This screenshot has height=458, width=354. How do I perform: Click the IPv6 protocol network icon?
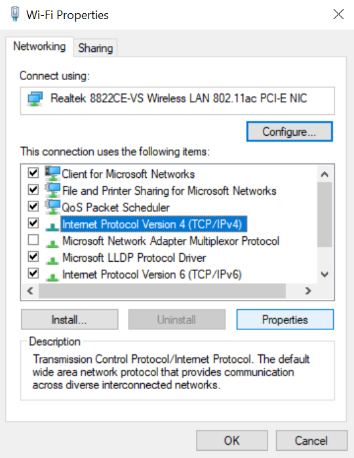coord(52,277)
